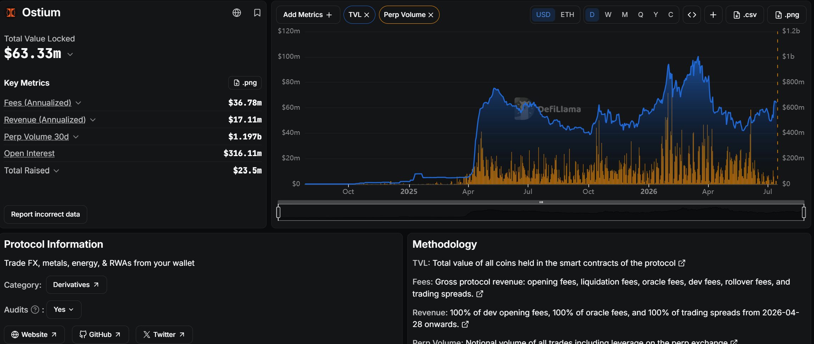Screen dimensions: 814x344
Task: Open the Audits Yes dropdown
Action: [x=64, y=310]
